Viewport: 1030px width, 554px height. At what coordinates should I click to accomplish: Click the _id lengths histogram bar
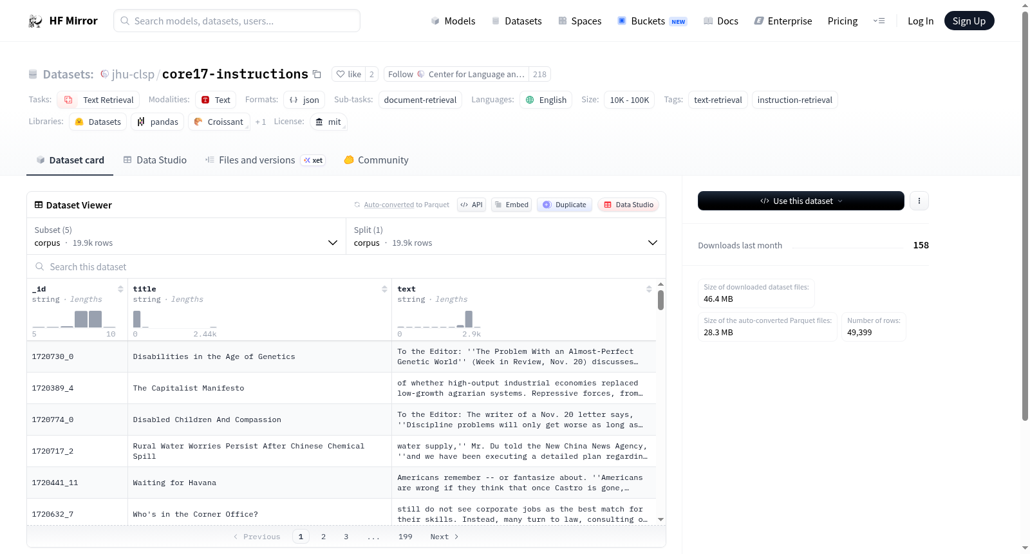74,319
